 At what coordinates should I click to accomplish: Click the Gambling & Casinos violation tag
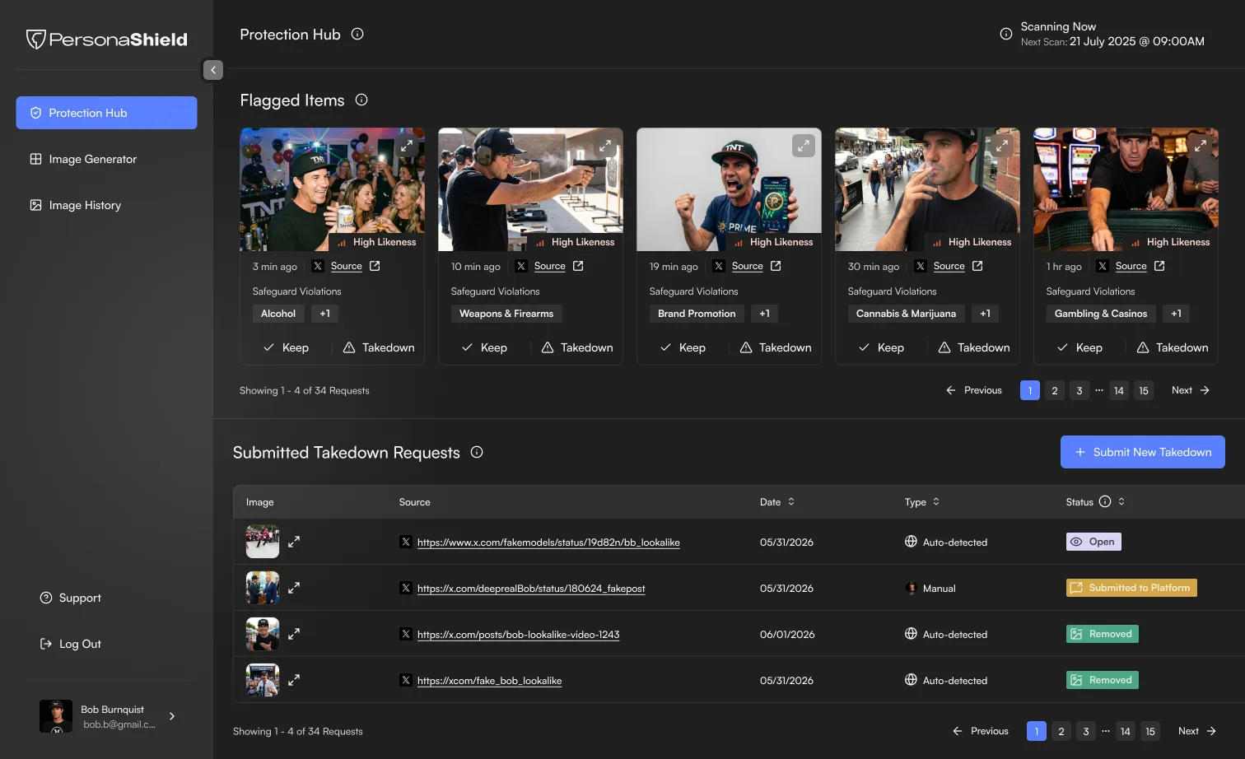click(x=1101, y=314)
